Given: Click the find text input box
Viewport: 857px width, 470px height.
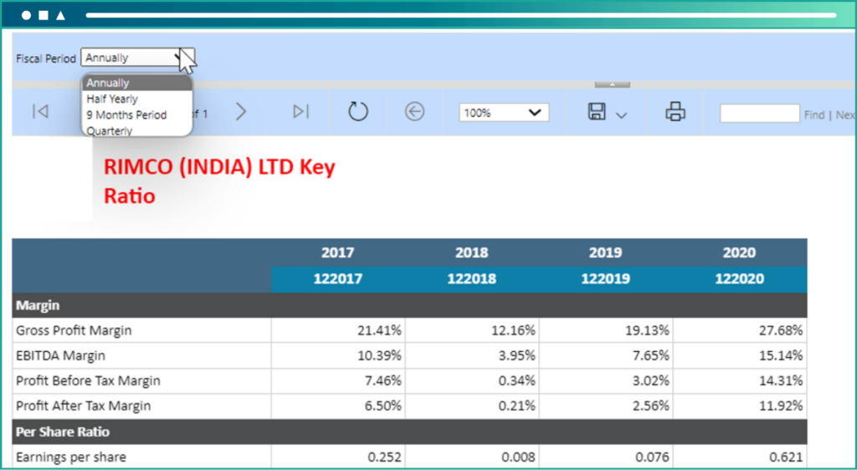Looking at the screenshot, I should (x=759, y=114).
